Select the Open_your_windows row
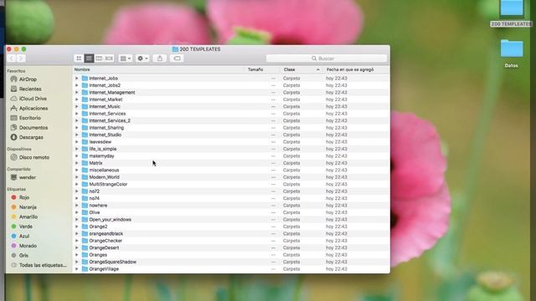Viewport: 536px width, 301px height. (231, 219)
